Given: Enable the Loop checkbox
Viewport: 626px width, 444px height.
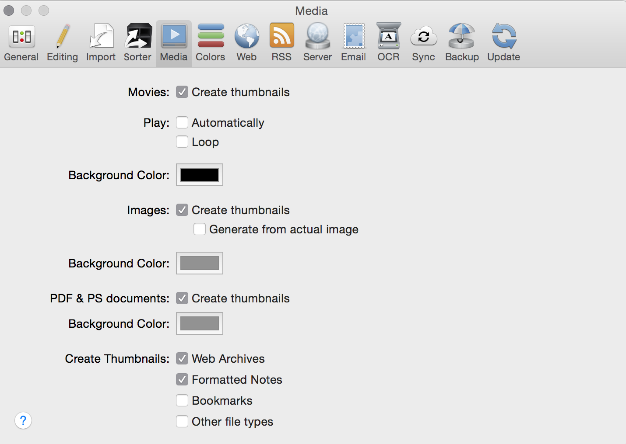Looking at the screenshot, I should coord(182,142).
